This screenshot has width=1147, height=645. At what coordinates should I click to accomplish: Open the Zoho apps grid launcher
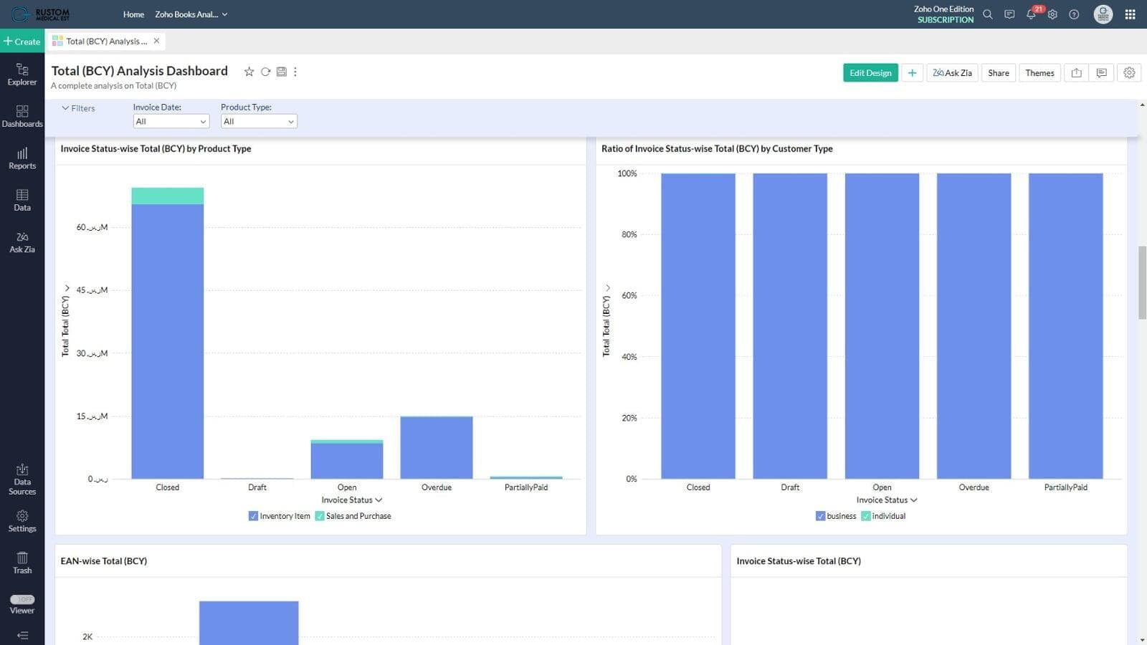click(x=1130, y=14)
